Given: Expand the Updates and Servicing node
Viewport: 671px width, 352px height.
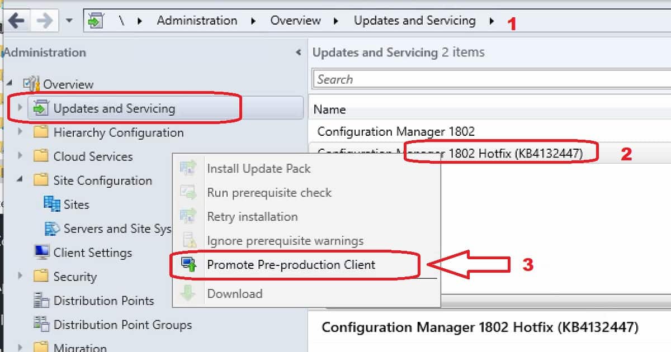Looking at the screenshot, I should coord(21,108).
